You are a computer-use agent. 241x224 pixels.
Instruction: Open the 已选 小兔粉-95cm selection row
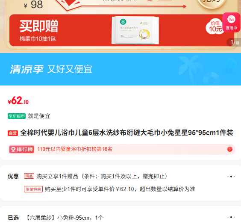pos(120,218)
